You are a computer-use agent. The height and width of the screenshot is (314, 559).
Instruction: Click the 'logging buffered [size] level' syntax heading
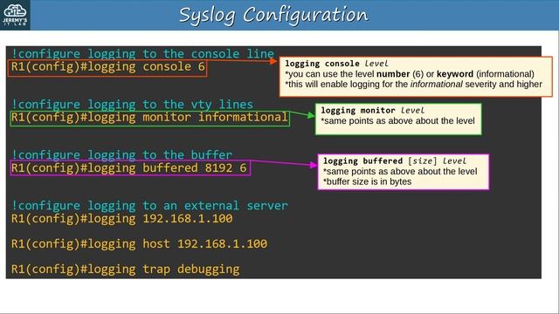click(395, 160)
